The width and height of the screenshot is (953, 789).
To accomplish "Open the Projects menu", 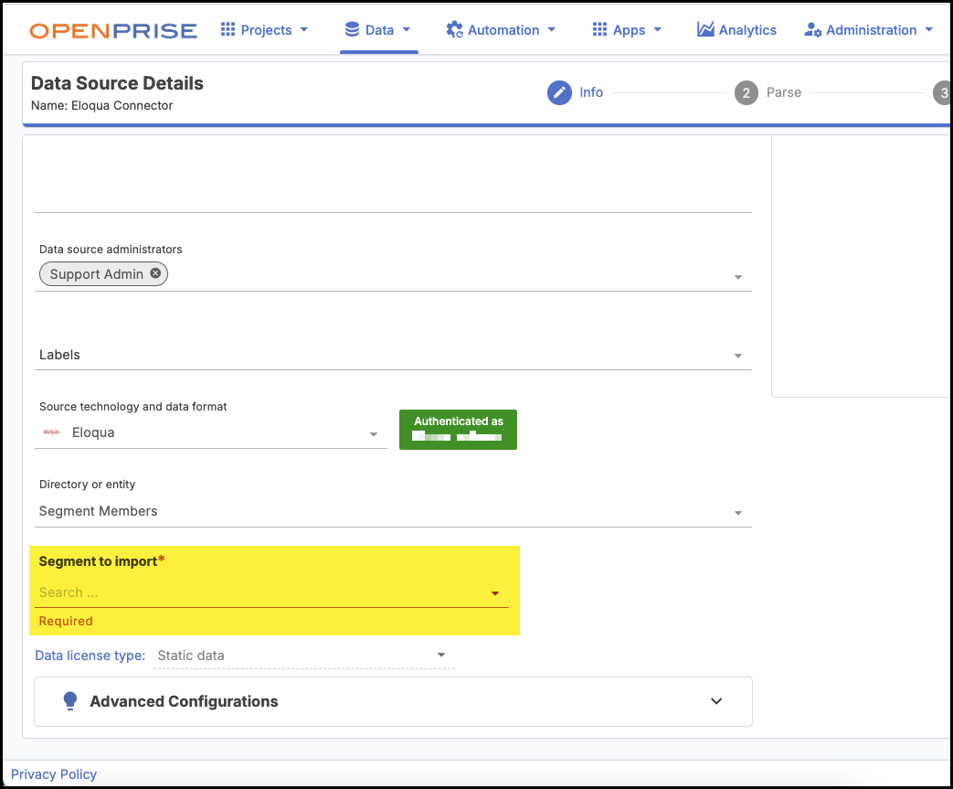I will [x=264, y=30].
